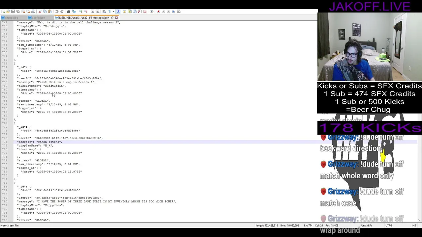The width and height of the screenshot is (422, 237).
Task: Save the current file with the Save icon
Action: pos(13,11)
